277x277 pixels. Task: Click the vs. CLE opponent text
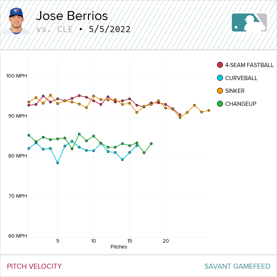pyautogui.click(x=55, y=29)
